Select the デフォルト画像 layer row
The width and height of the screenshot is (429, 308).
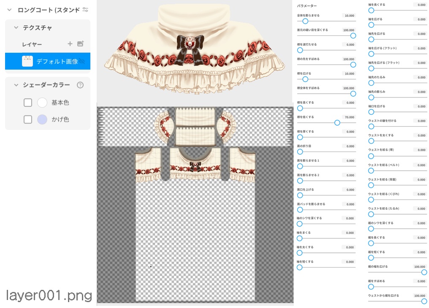pyautogui.click(x=55, y=60)
